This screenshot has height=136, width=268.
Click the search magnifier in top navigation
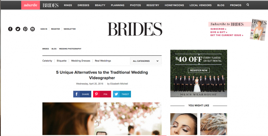[x=248, y=5]
